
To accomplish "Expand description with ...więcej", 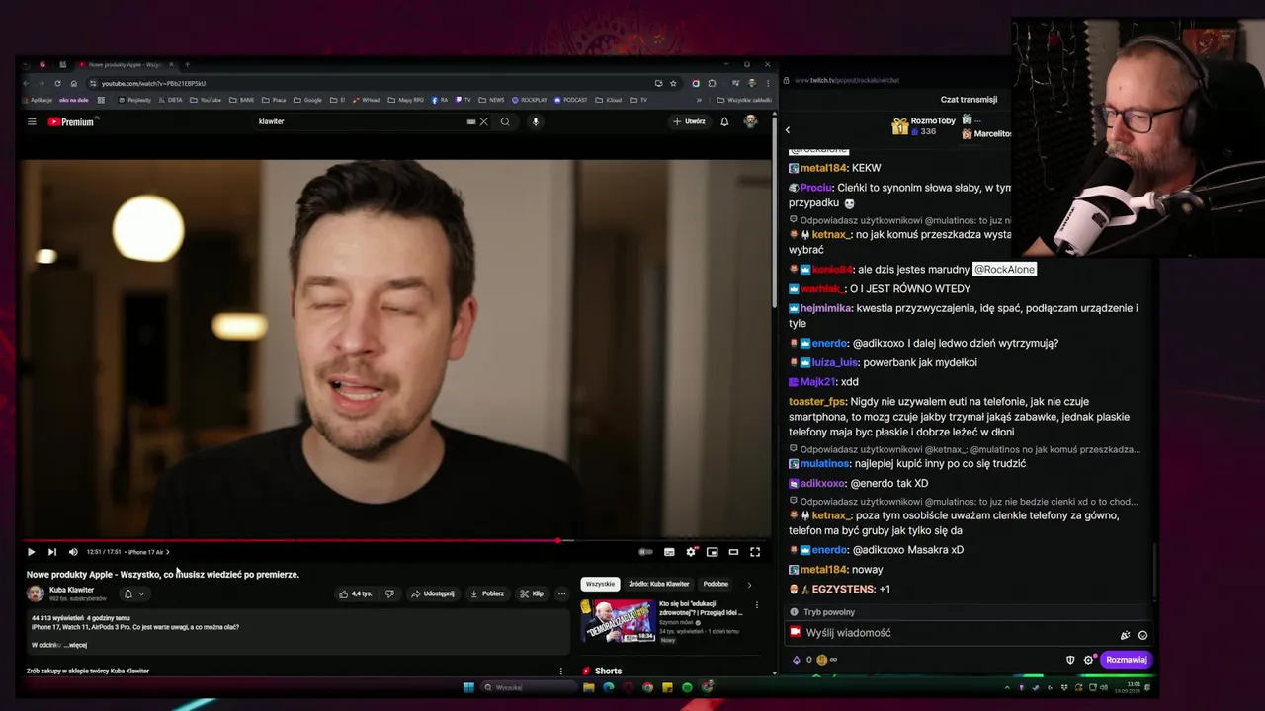I will [x=75, y=645].
